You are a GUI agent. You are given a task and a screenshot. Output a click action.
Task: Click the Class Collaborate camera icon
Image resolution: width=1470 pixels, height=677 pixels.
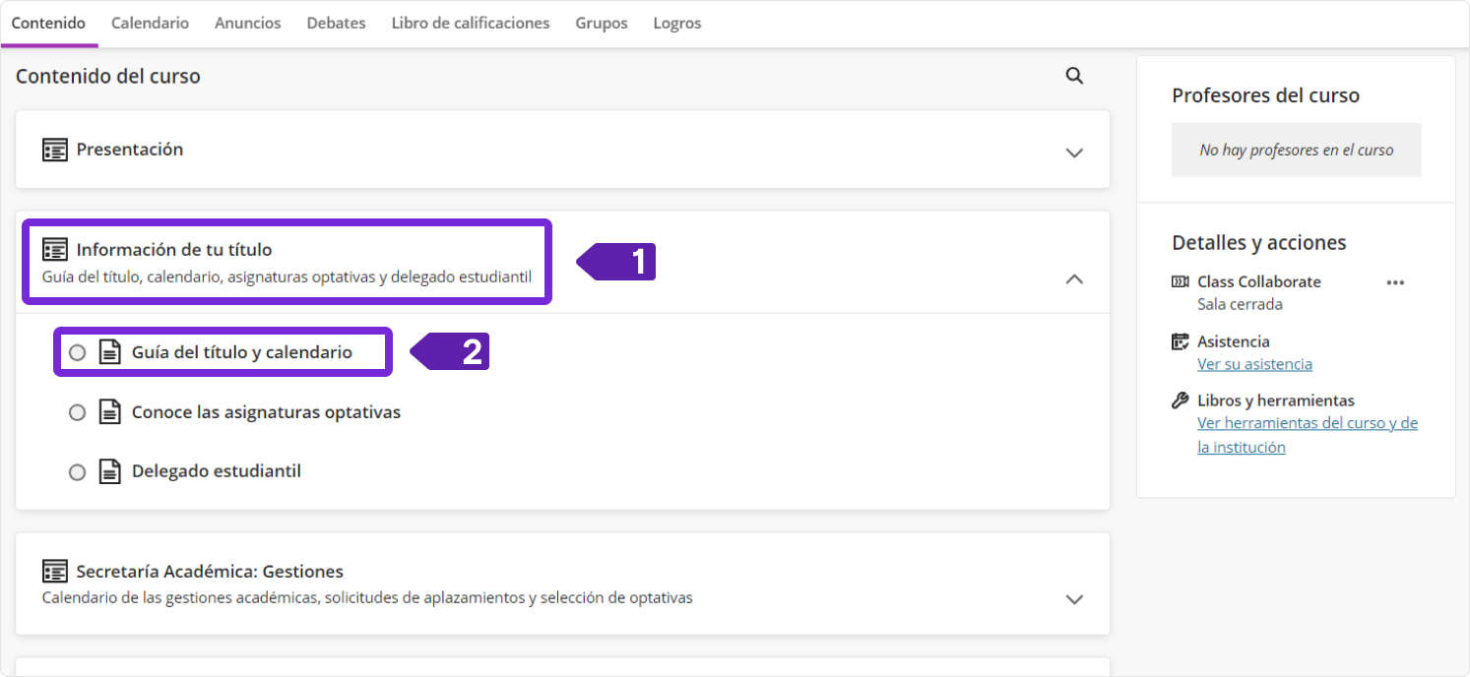point(1180,281)
